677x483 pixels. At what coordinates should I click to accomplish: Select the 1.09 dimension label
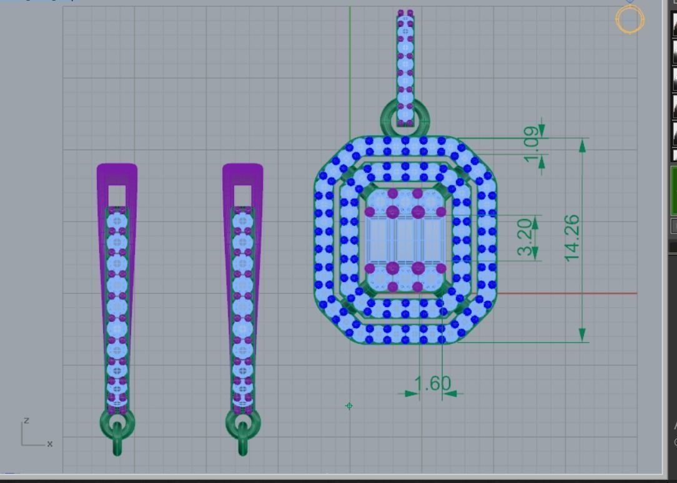click(531, 144)
